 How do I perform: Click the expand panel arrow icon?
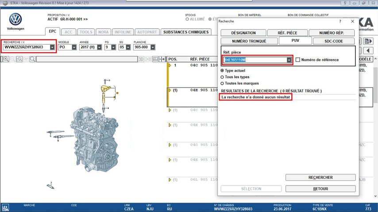coord(162,59)
